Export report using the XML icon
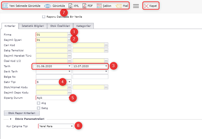 click(71, 6)
